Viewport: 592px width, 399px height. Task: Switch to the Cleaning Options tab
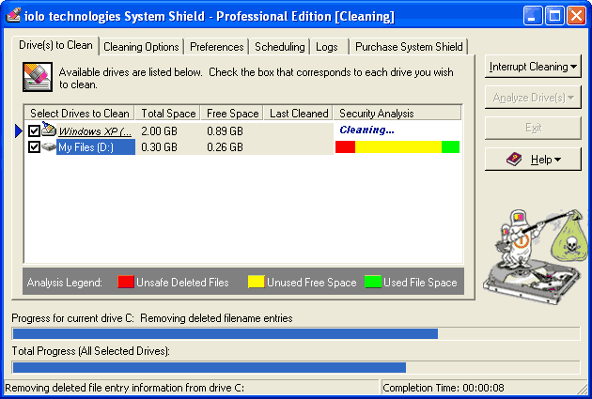click(141, 47)
